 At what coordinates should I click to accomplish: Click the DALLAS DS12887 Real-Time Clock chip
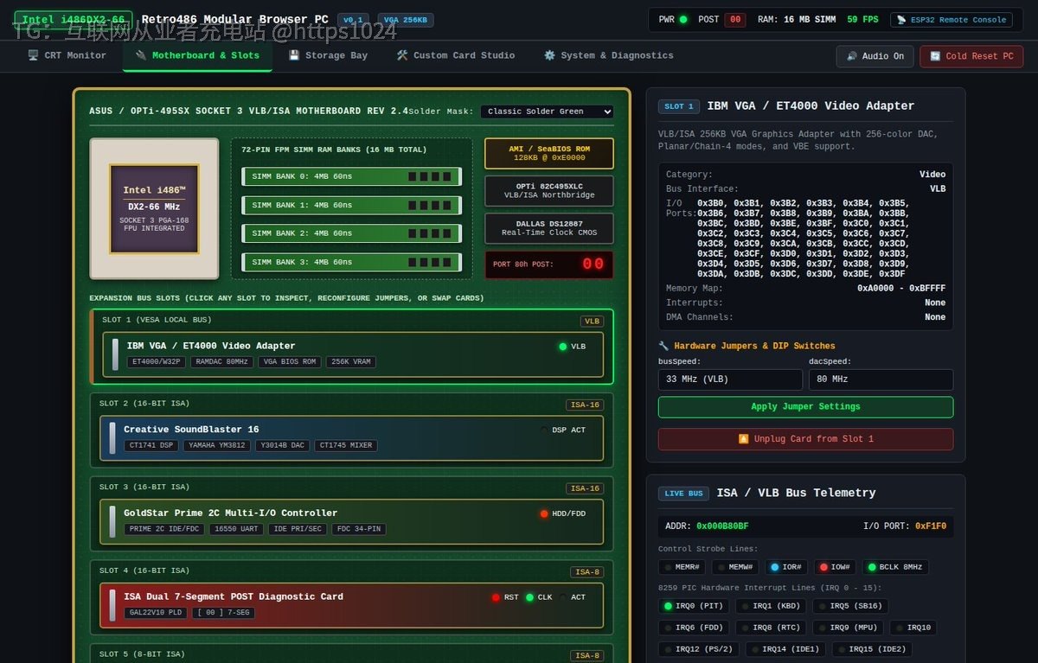click(x=549, y=228)
